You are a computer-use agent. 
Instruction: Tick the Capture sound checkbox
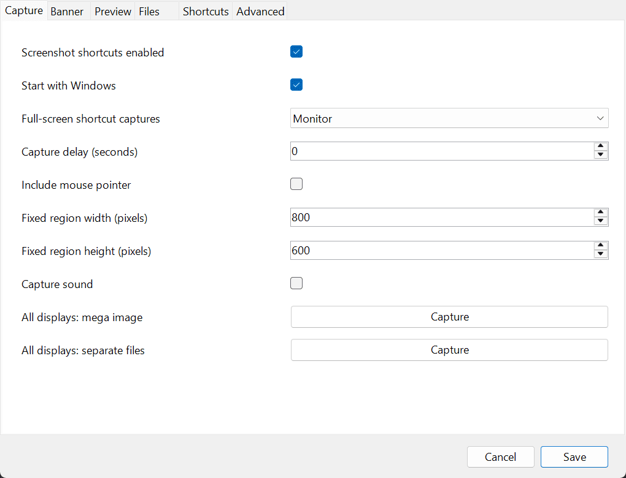coord(296,284)
